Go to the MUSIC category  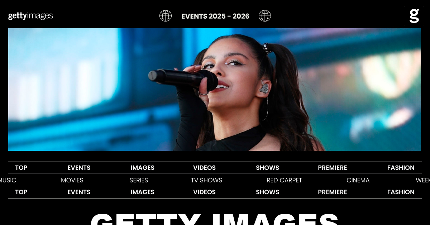[8, 180]
